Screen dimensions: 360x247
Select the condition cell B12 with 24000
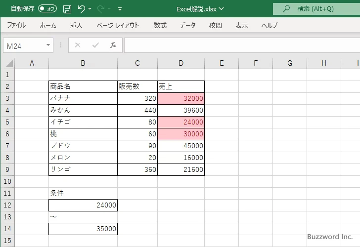83,205
